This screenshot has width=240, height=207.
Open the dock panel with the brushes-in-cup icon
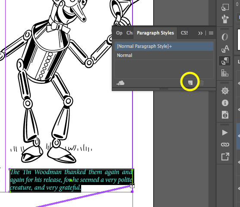[x=225, y=19]
